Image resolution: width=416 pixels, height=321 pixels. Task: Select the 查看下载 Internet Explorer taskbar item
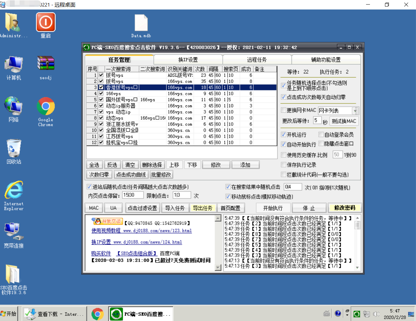pyautogui.click(x=54, y=314)
